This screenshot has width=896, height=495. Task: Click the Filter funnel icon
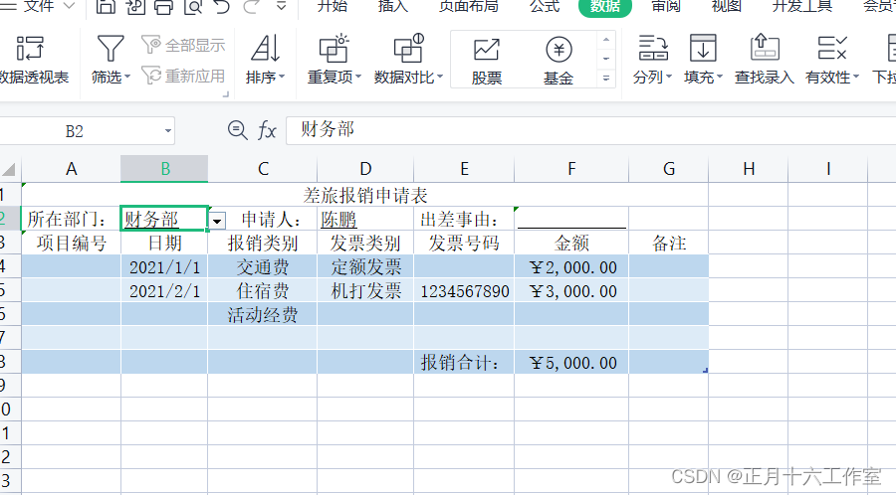click(x=111, y=49)
